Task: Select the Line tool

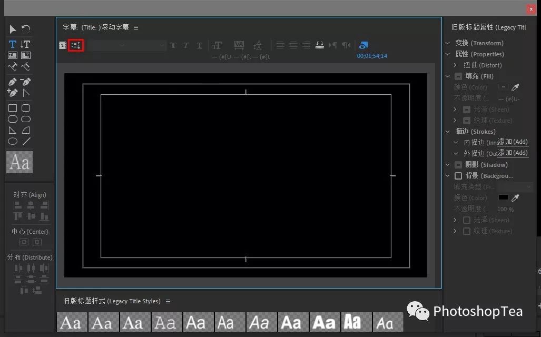Action: (26, 141)
